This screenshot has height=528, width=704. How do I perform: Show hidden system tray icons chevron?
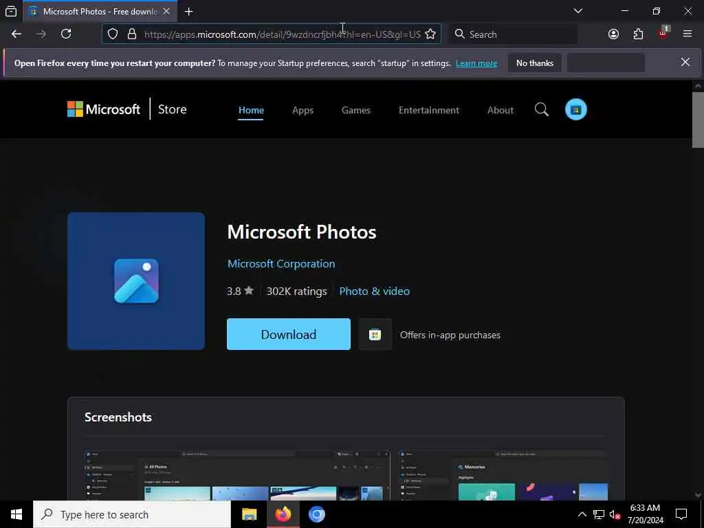[582, 515]
